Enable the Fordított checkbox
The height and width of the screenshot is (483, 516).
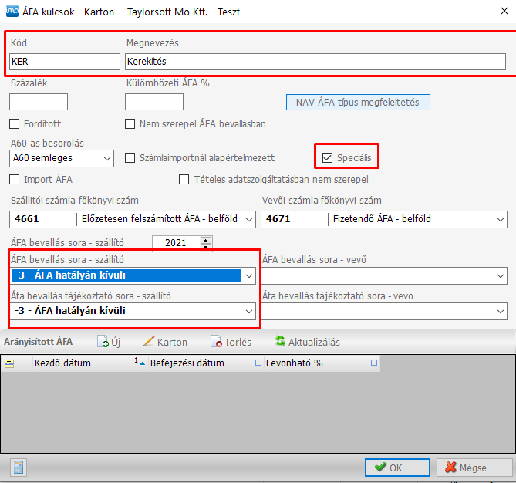[x=15, y=123]
